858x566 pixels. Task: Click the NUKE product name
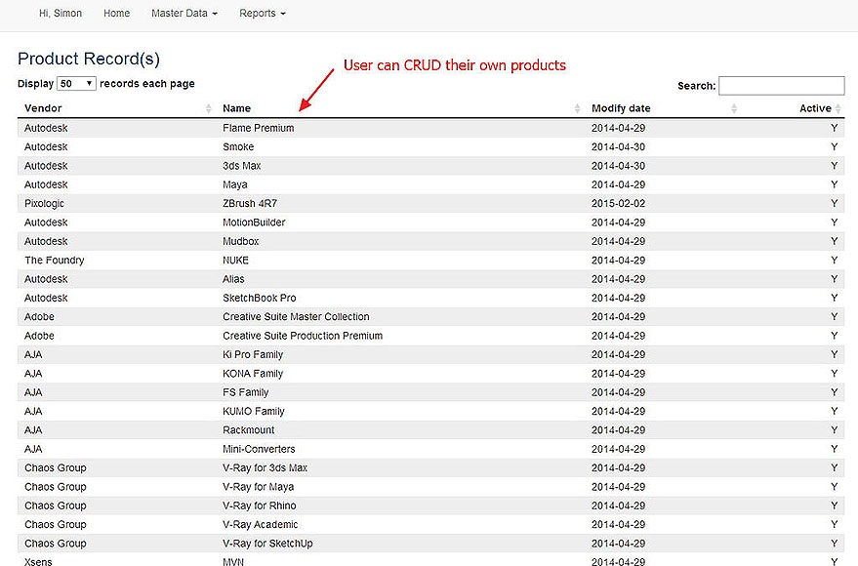[x=235, y=261]
